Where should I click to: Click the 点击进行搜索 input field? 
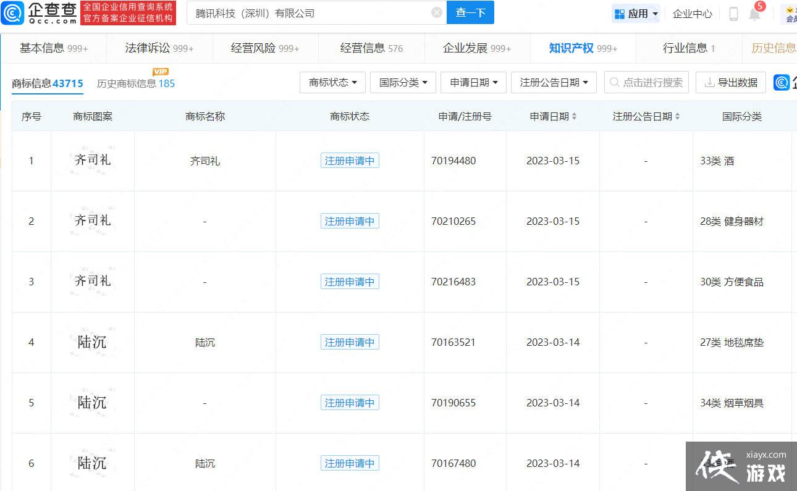pyautogui.click(x=646, y=83)
